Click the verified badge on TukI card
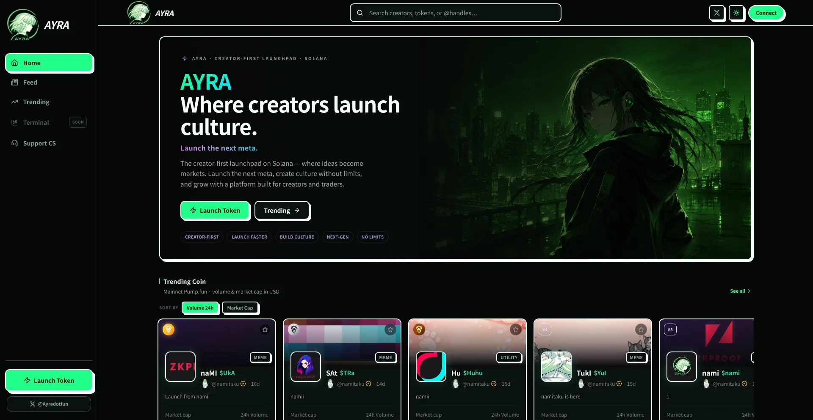The image size is (813, 420). 619,384
